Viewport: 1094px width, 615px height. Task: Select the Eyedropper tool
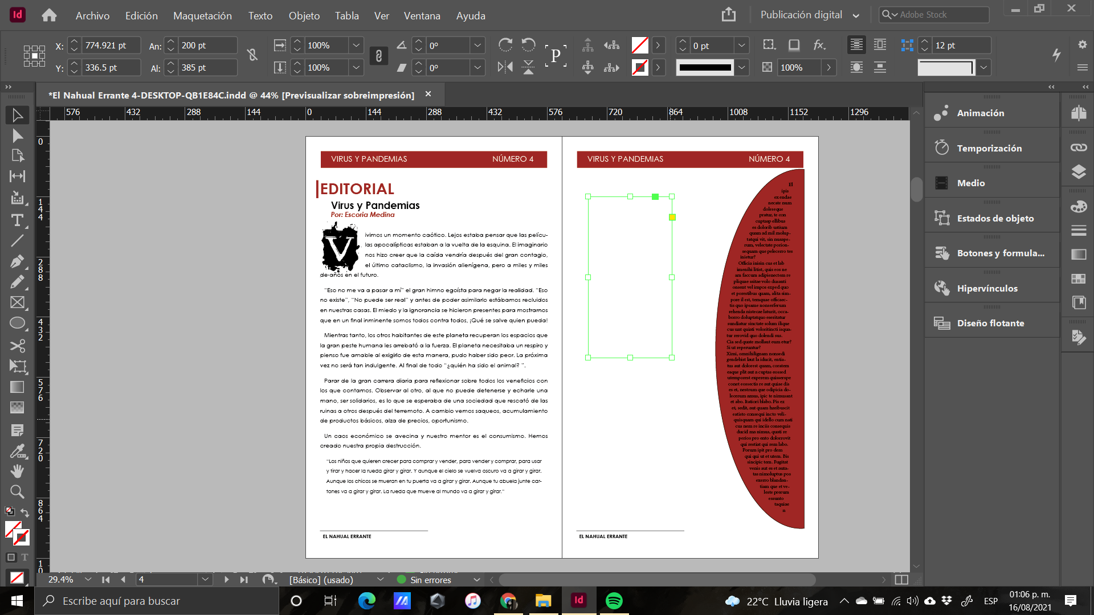[17, 451]
